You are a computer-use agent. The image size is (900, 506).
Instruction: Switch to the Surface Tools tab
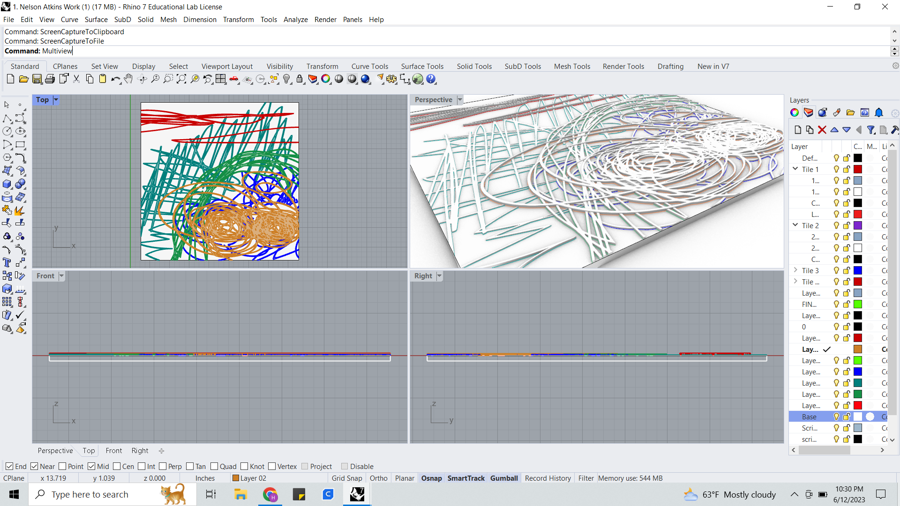click(x=422, y=66)
